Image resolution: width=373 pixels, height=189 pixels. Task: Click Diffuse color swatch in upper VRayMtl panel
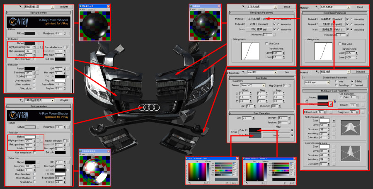coord(30,34)
